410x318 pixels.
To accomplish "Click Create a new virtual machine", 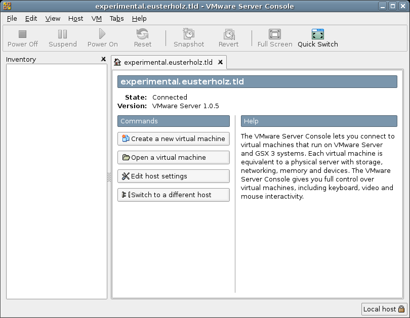I will 173,139.
